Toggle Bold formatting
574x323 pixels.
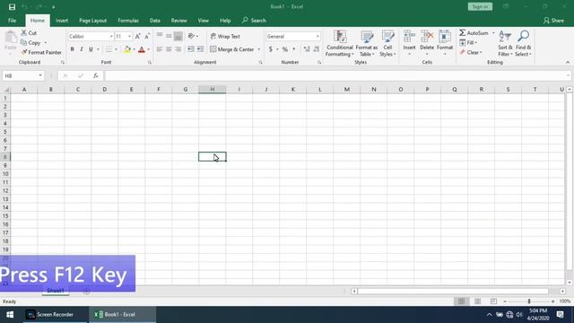(72, 49)
